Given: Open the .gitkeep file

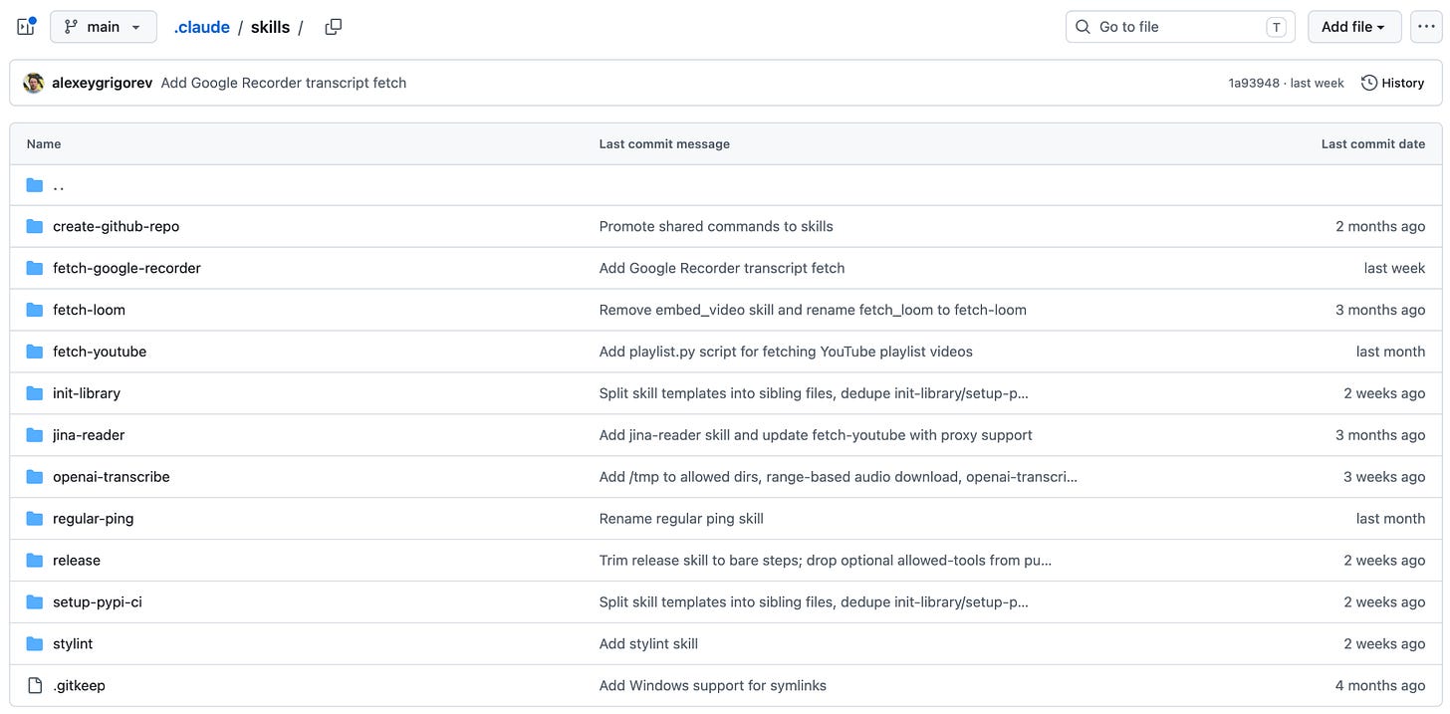Looking at the screenshot, I should click(x=79, y=686).
